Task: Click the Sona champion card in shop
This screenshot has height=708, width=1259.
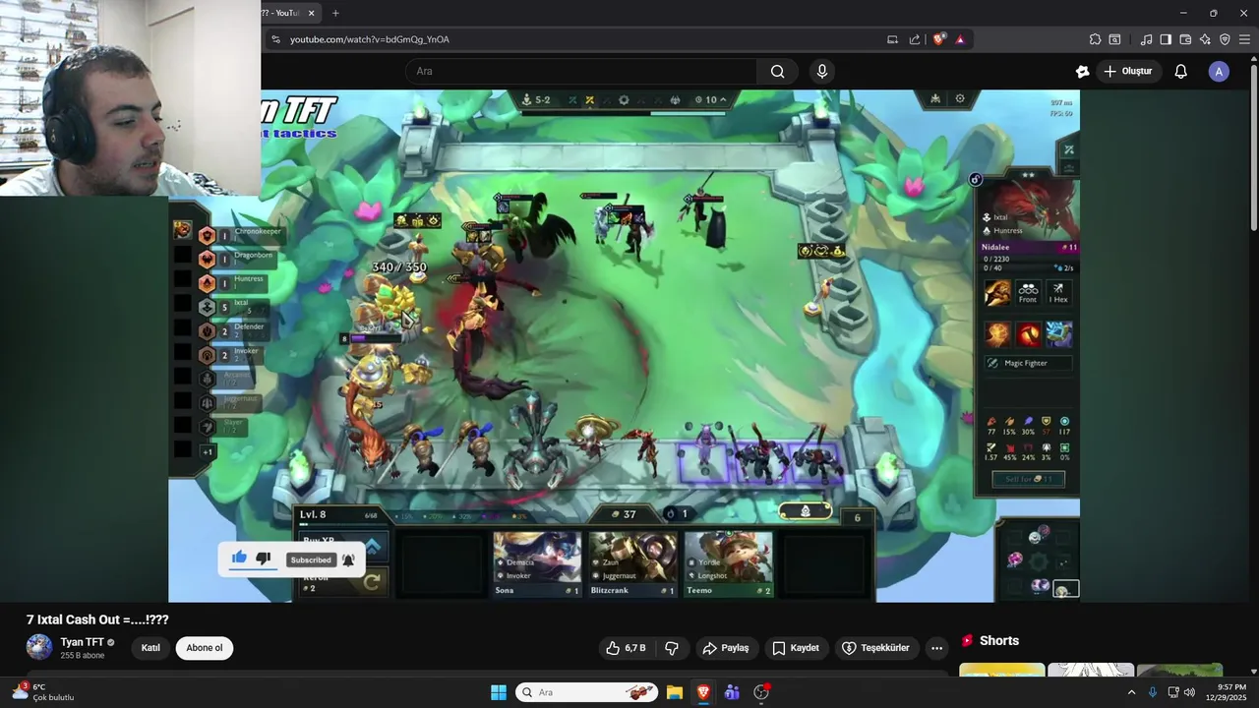Action: (x=537, y=563)
